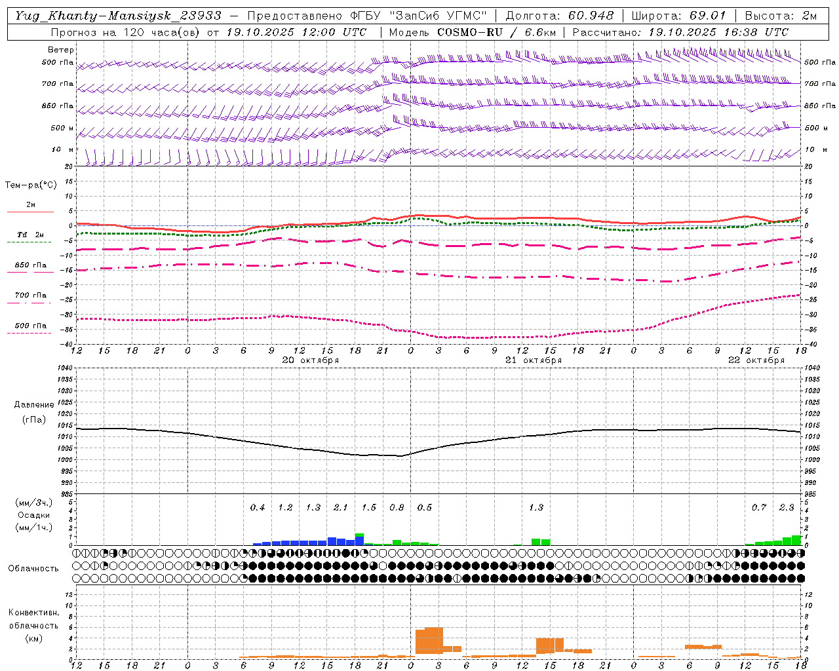Click the Конвективн. облачность (км) label
This screenshot has width=839, height=671.
coord(33,625)
